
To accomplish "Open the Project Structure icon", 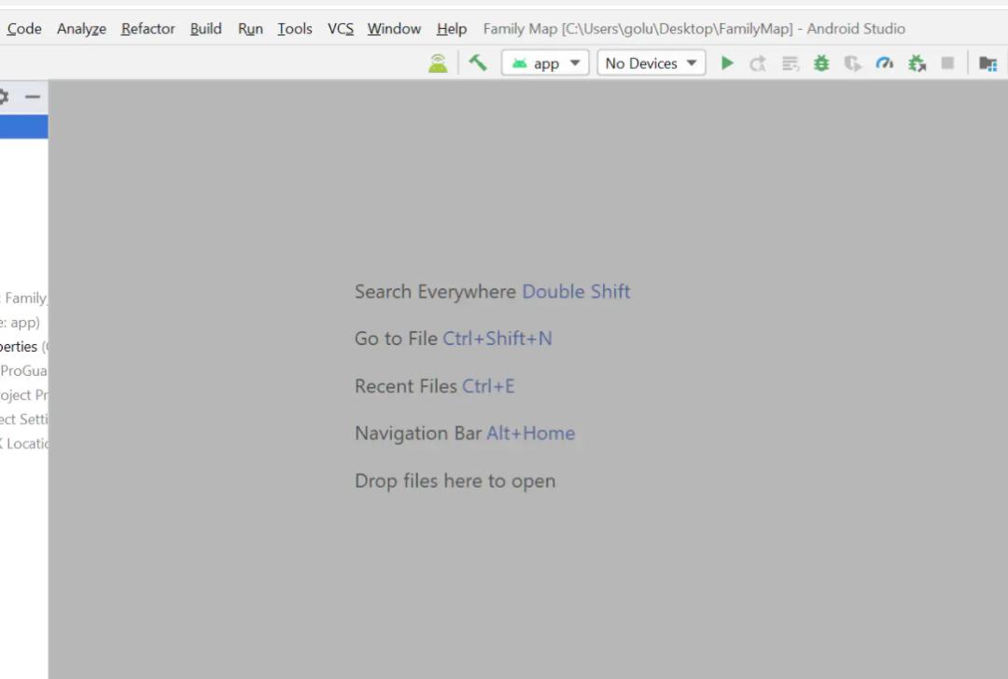I will [987, 63].
